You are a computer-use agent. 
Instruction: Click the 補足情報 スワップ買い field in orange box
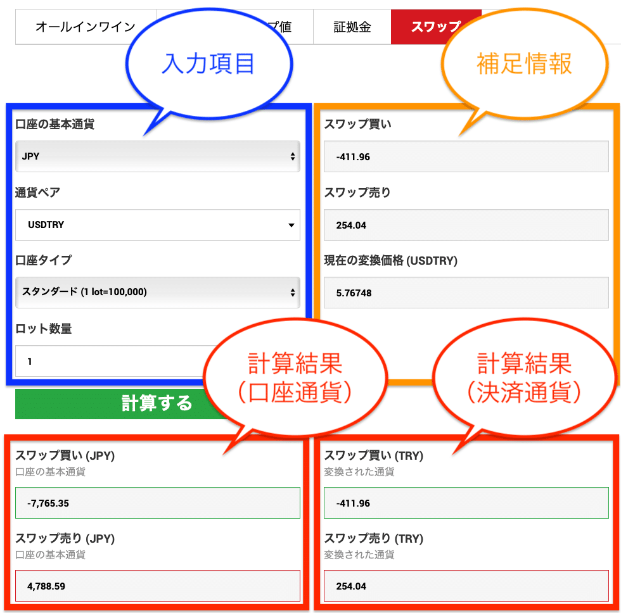466,156
